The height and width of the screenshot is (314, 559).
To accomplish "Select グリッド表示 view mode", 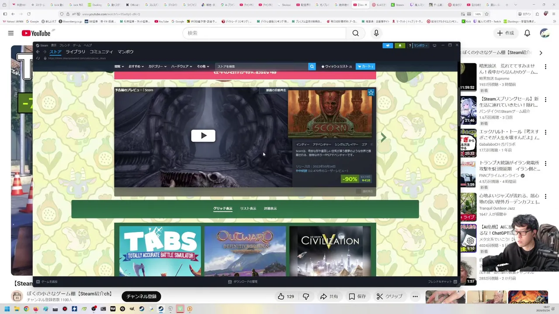I will pyautogui.click(x=223, y=208).
